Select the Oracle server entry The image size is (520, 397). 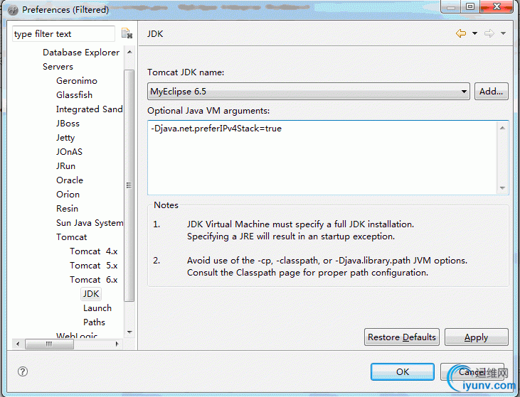[x=70, y=180]
